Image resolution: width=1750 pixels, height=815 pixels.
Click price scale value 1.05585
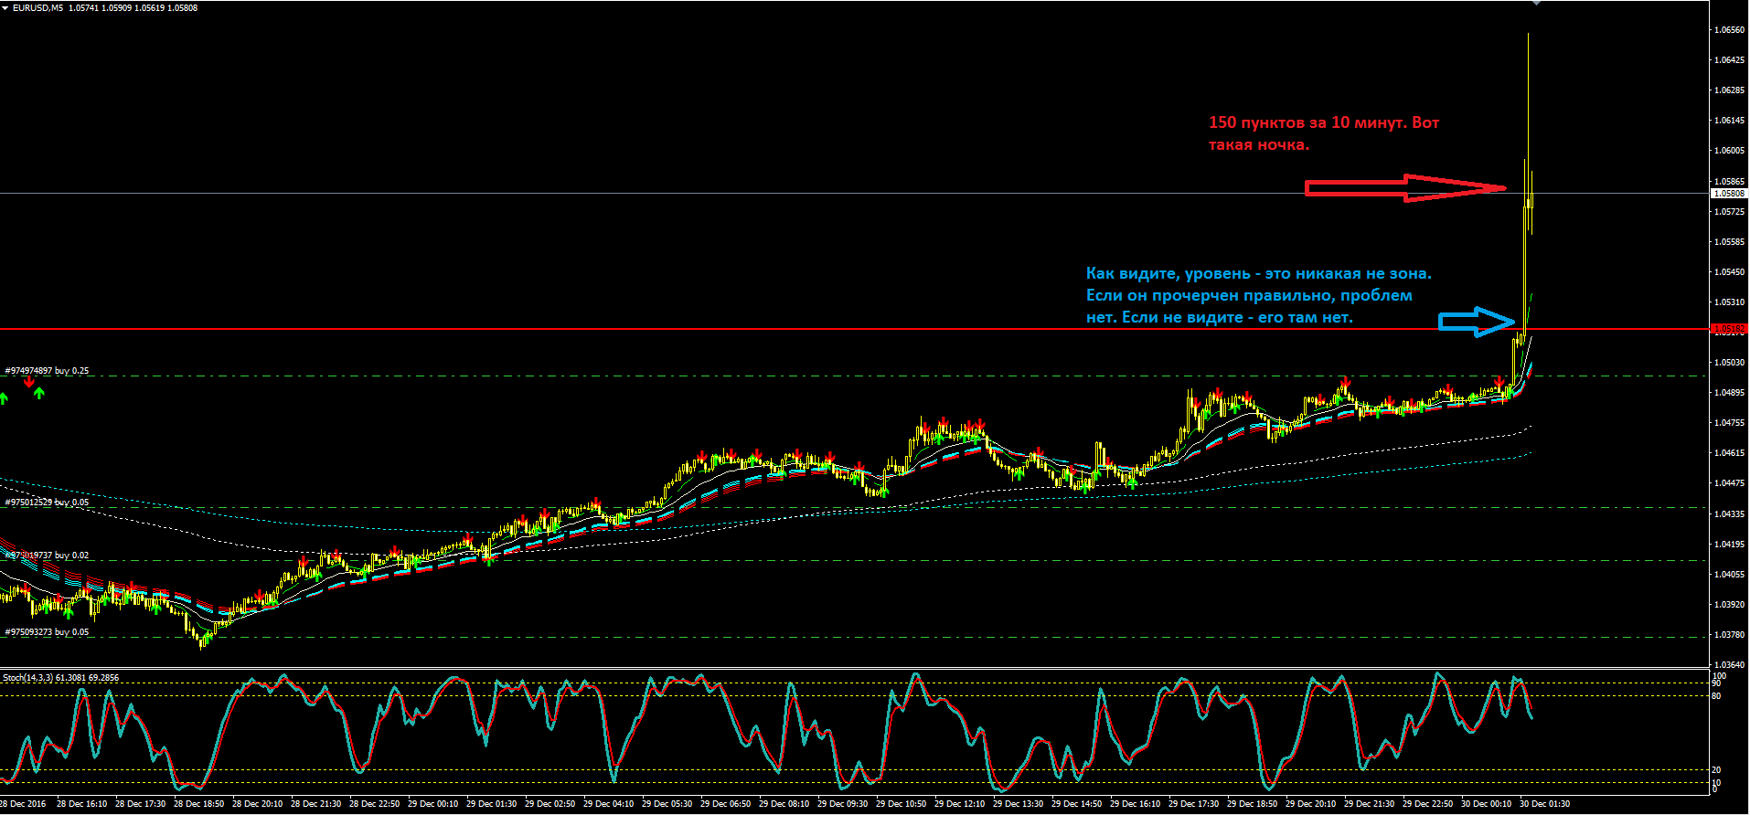pos(1729,242)
